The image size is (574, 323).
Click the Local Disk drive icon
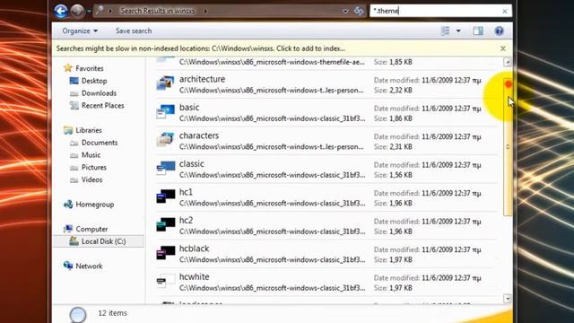point(74,241)
